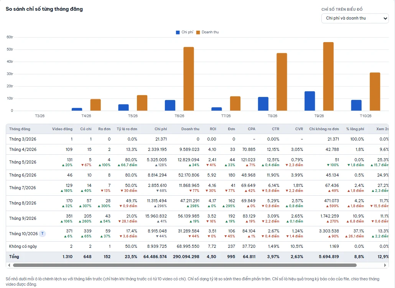Click the table's horizontal scrollbar thumb
The width and height of the screenshot is (395, 288).
tap(184, 265)
